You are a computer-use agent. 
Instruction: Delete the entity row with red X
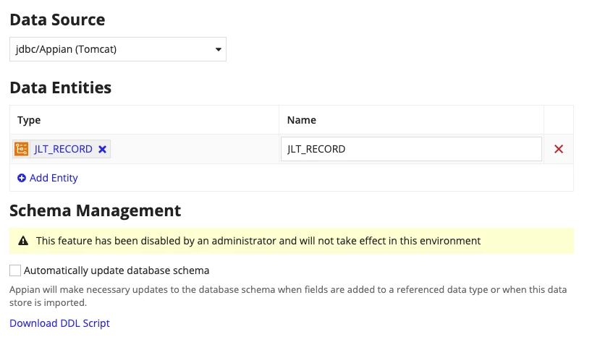pyautogui.click(x=559, y=149)
